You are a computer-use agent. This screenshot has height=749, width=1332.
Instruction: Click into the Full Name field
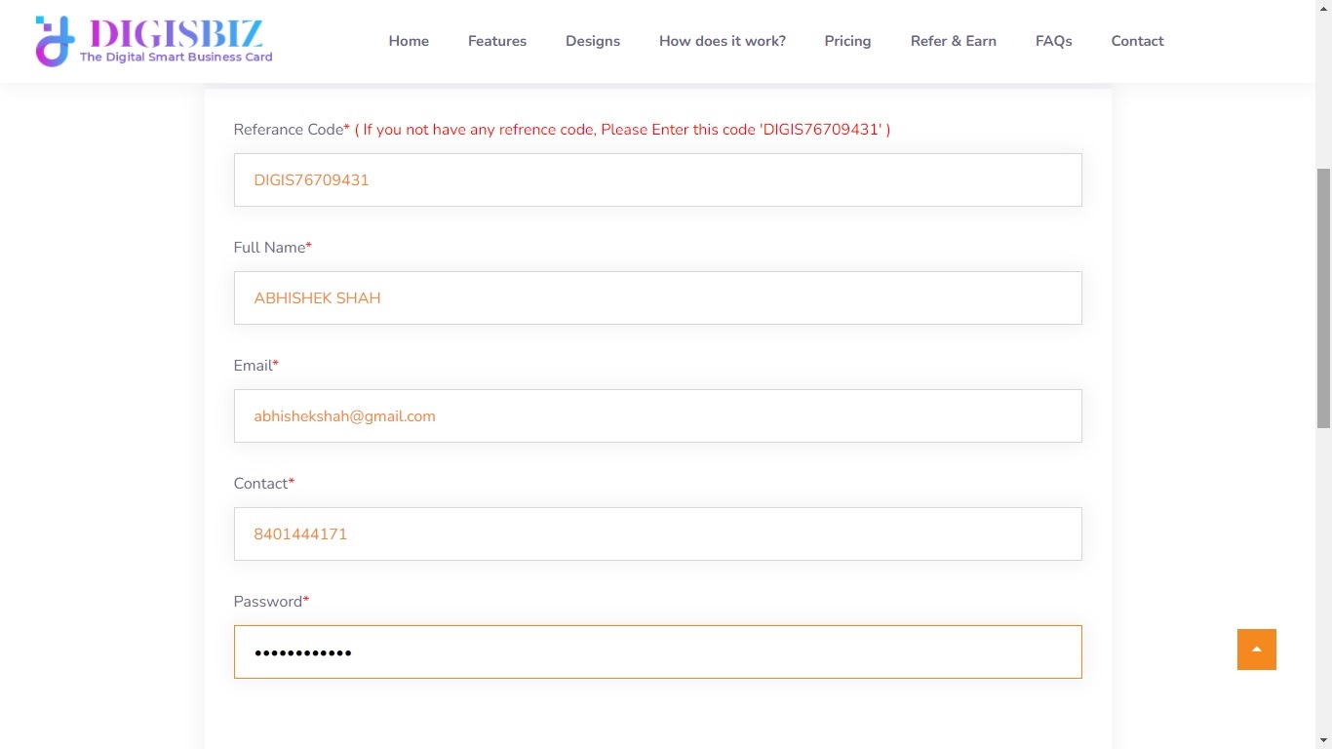[x=657, y=298]
